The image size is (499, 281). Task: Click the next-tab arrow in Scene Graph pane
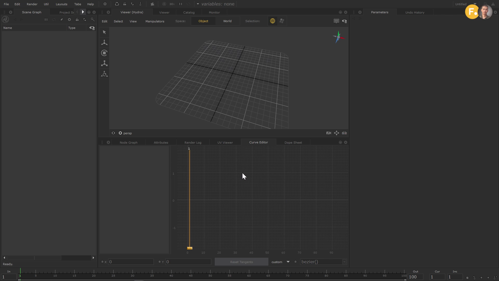tap(83, 12)
